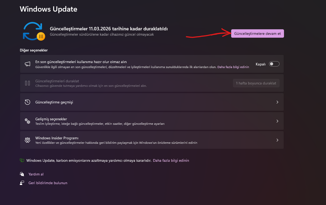Enable the Kapalı latest updates toggle

pos(274,64)
